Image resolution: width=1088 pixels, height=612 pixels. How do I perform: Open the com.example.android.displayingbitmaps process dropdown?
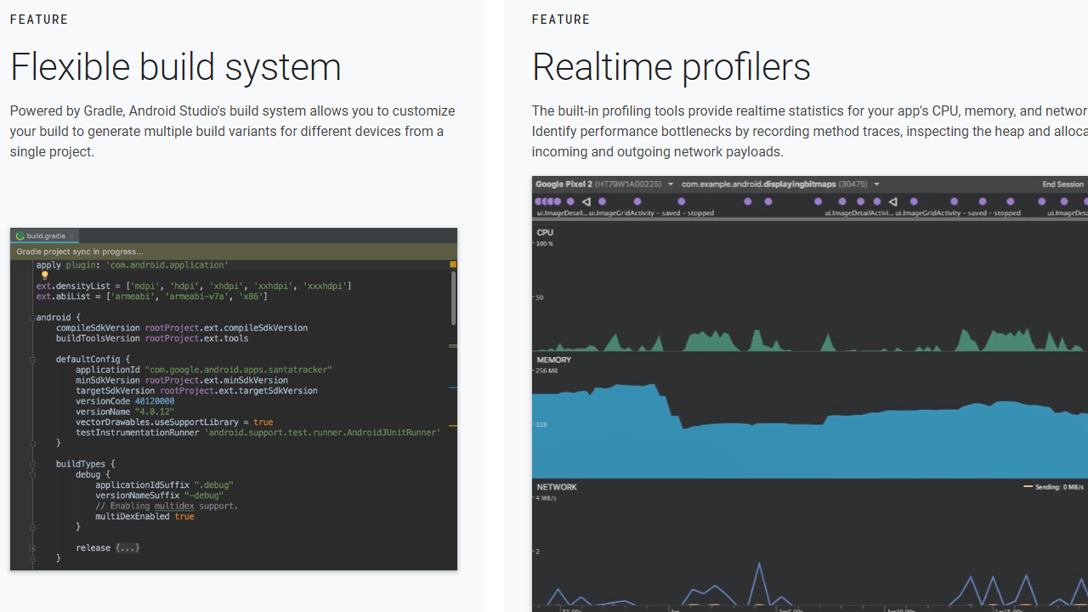876,184
